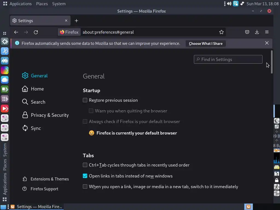Open the Firefox hamburger menu
The width and height of the screenshot is (280, 210).
[267, 32]
